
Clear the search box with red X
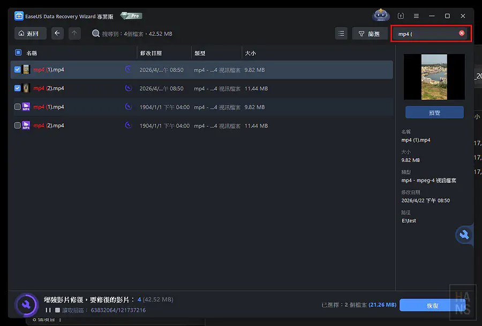point(462,33)
